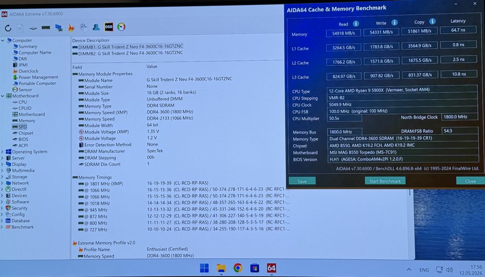Open the Sensor page
The width and height of the screenshot is (485, 277).
click(25, 90)
